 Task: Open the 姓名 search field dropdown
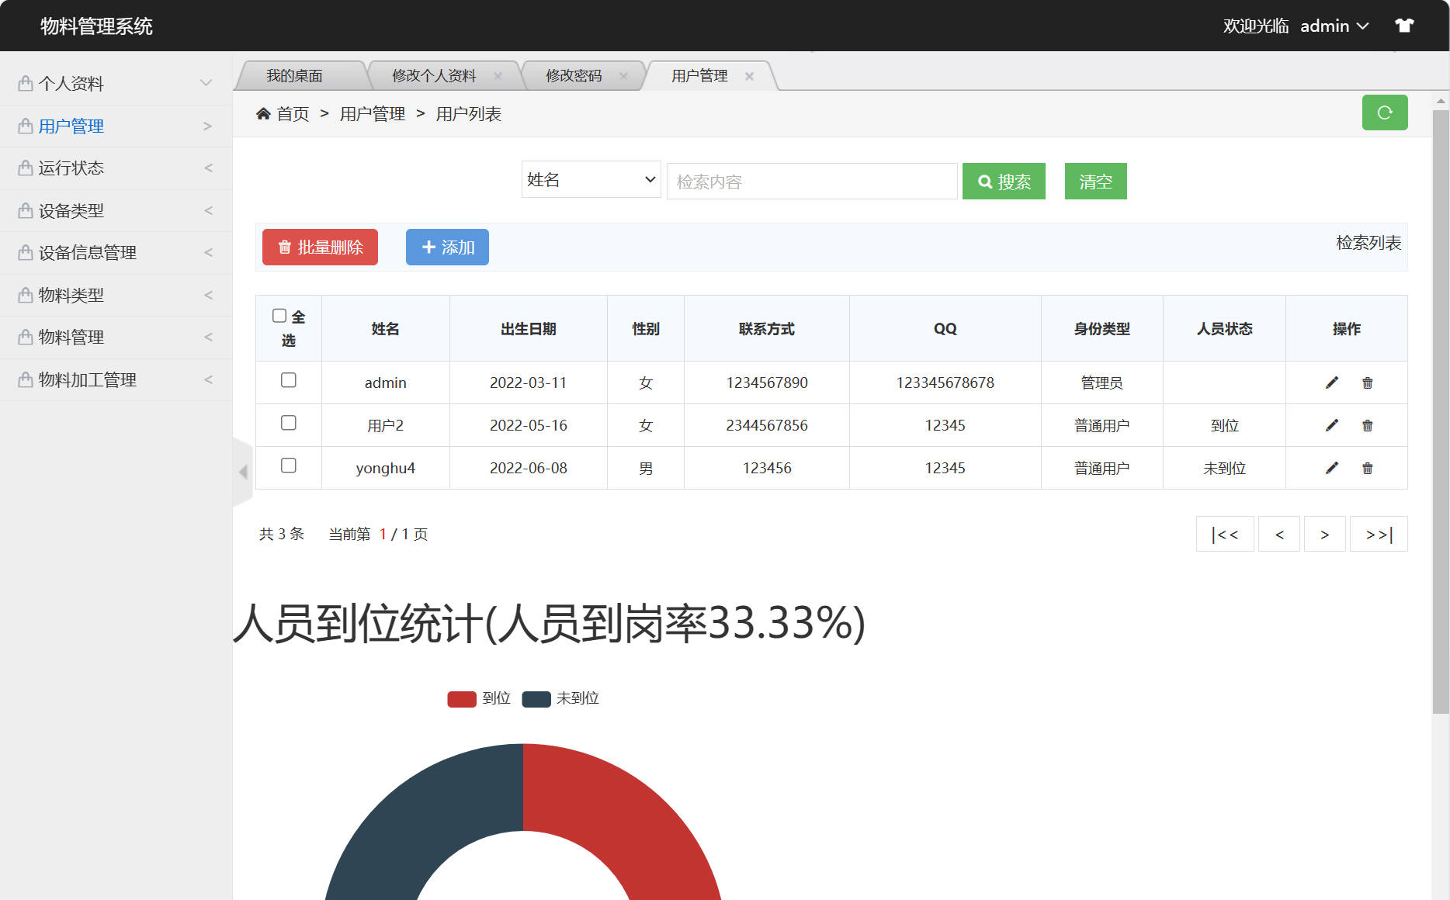pyautogui.click(x=591, y=179)
